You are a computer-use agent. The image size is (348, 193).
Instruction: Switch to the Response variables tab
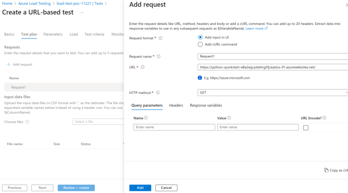(206, 105)
